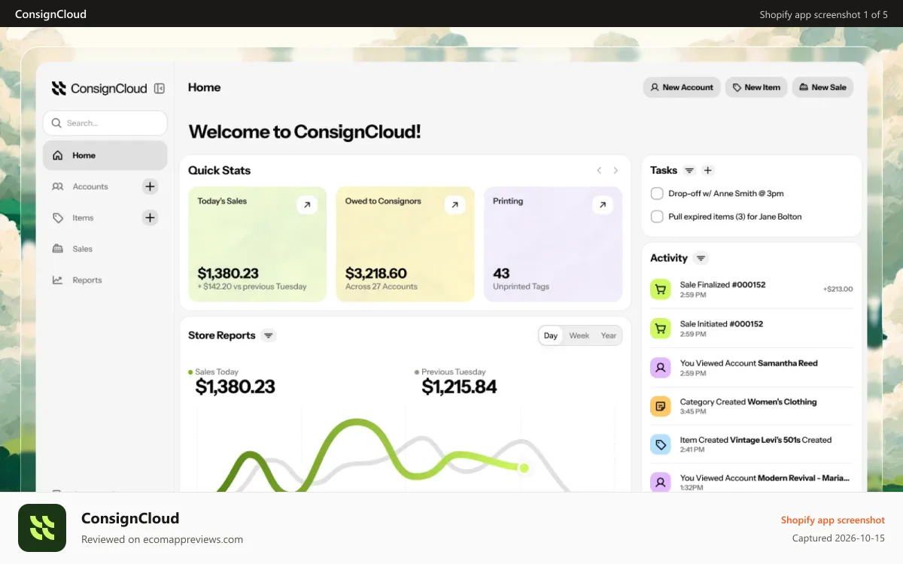903x564 pixels.
Task: Click the ConsignCloud app logo at the bottom
Action: coord(42,528)
